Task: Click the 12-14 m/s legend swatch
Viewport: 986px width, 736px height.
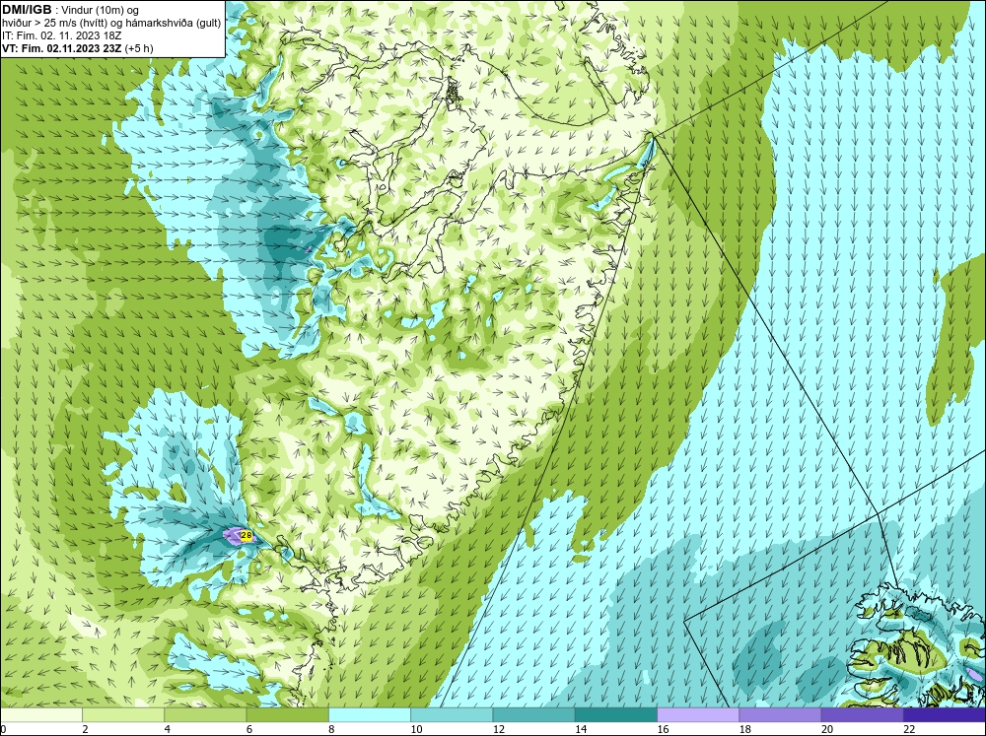Action: pyautogui.click(x=533, y=714)
